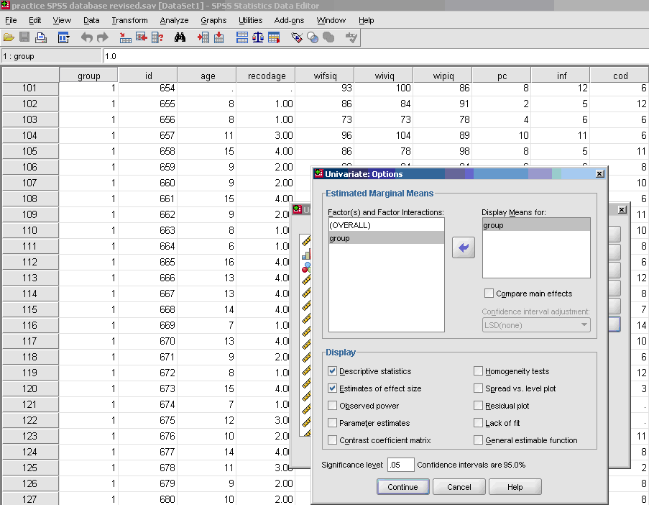649x505 pixels.
Task: Click the Weight Cases scale icon
Action: click(257, 37)
